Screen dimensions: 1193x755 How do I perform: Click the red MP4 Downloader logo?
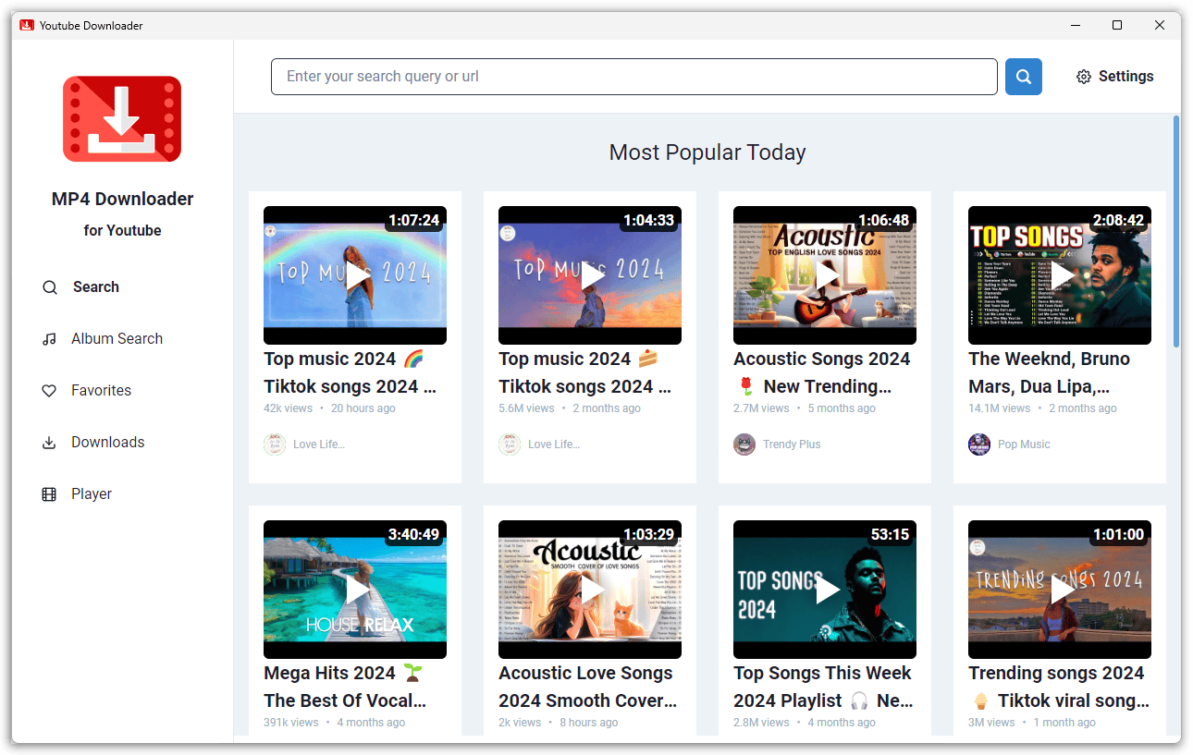[x=122, y=119]
